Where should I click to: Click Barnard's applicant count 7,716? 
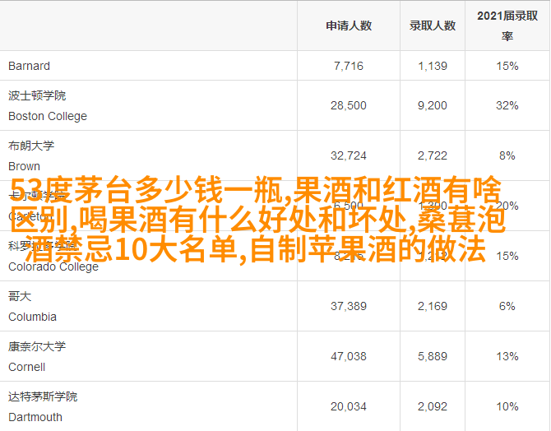click(x=349, y=66)
